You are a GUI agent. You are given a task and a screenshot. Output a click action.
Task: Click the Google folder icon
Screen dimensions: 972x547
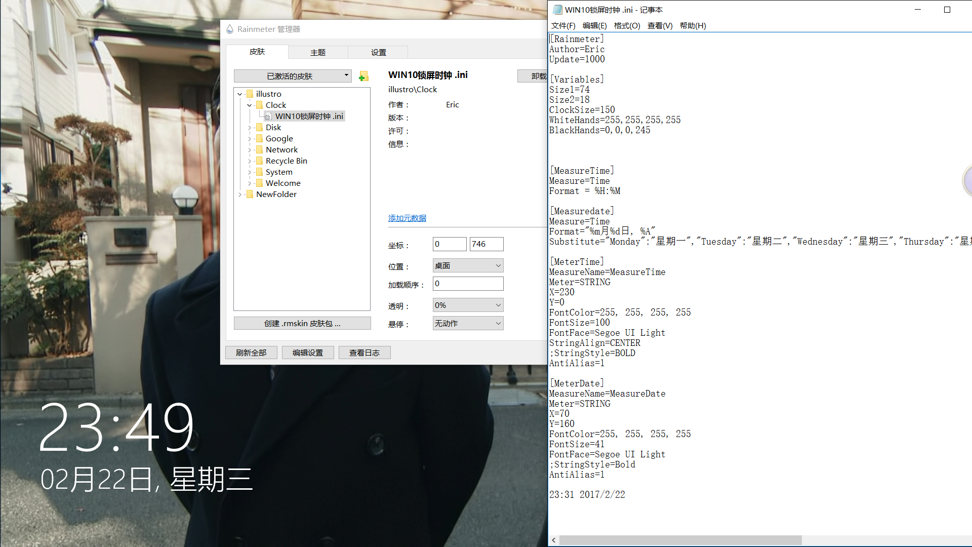point(259,139)
